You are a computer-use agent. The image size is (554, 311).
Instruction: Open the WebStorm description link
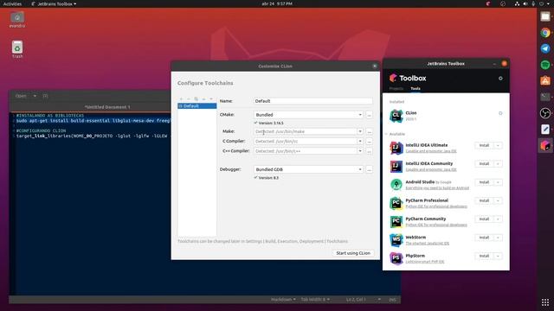427,244
